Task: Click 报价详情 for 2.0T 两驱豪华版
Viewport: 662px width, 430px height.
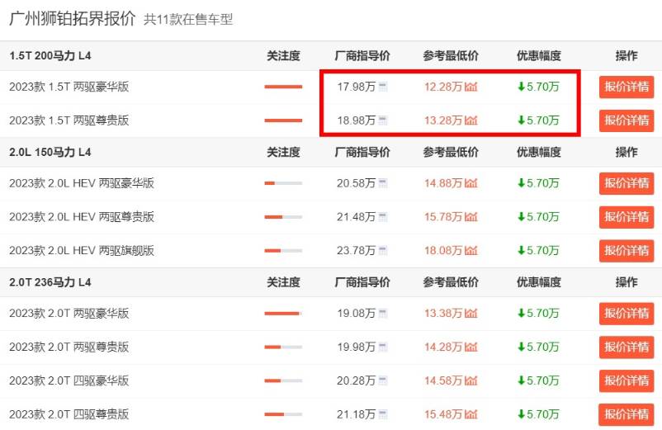Action: [627, 314]
